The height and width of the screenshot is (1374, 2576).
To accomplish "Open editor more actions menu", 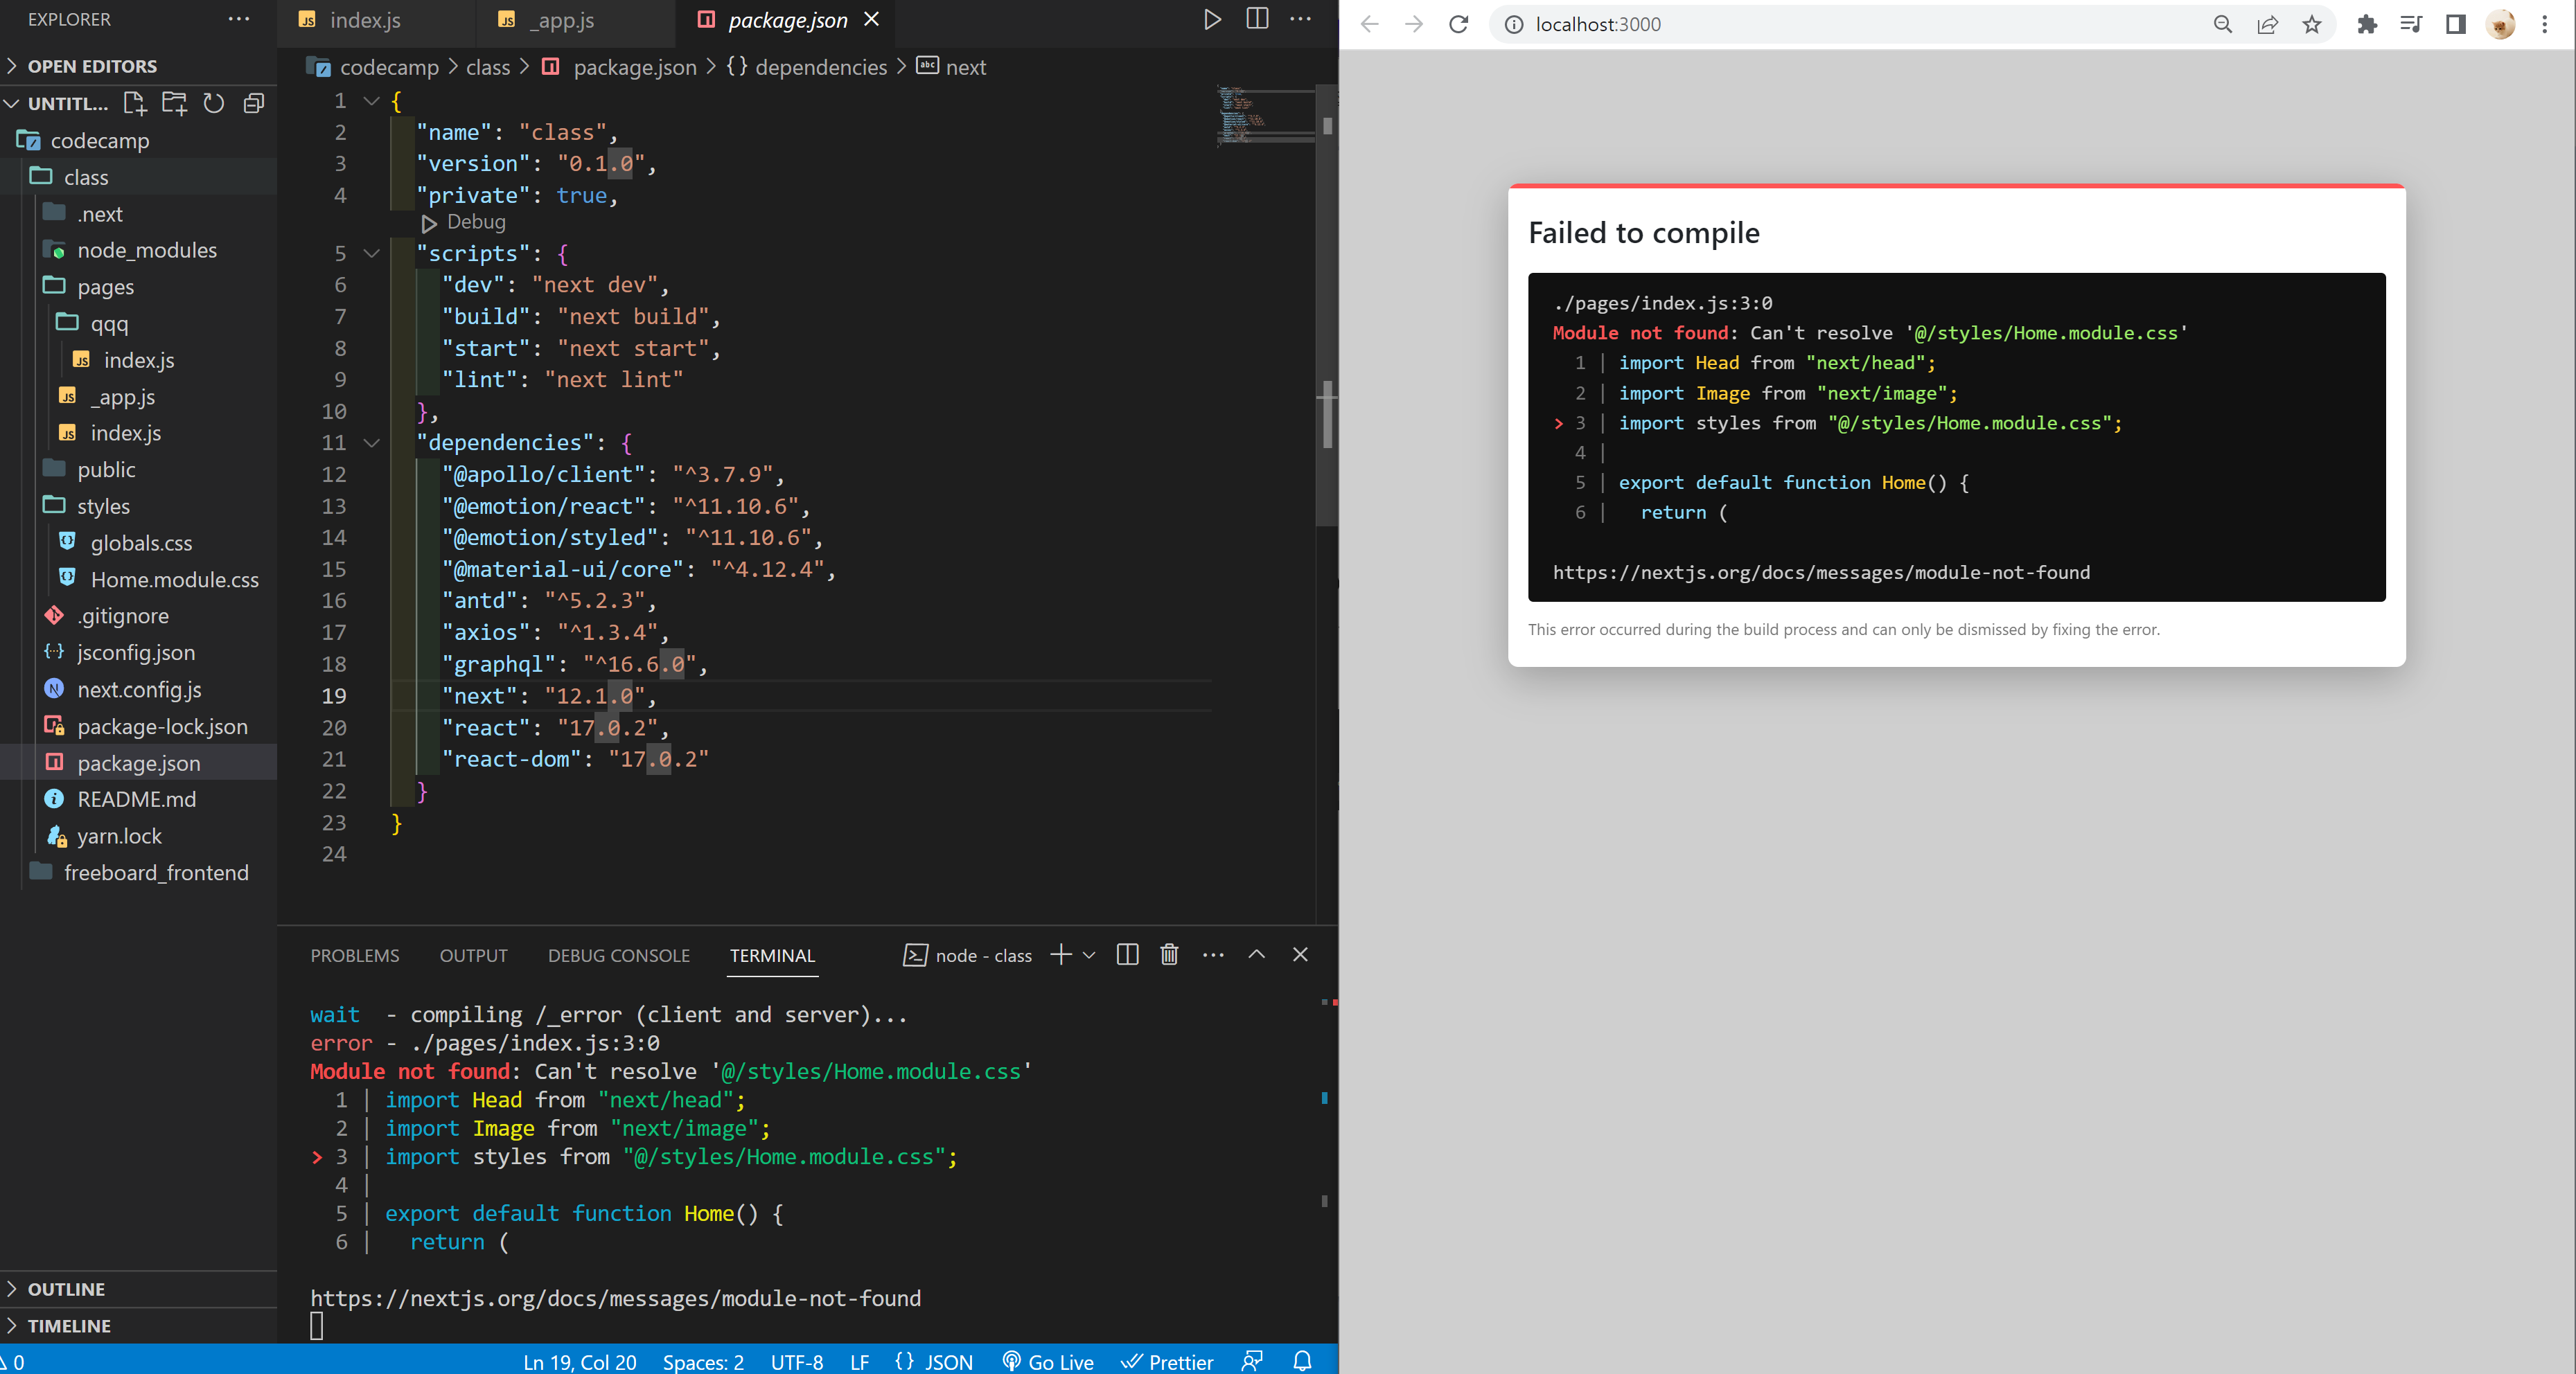I will (1301, 19).
